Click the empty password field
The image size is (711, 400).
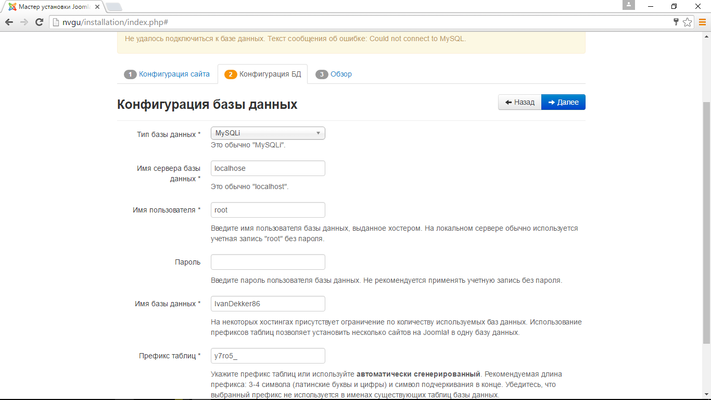(268, 262)
